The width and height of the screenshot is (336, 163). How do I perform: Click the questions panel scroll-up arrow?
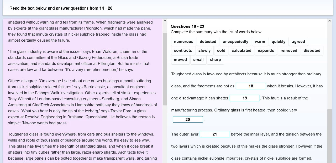[x=330, y=21]
